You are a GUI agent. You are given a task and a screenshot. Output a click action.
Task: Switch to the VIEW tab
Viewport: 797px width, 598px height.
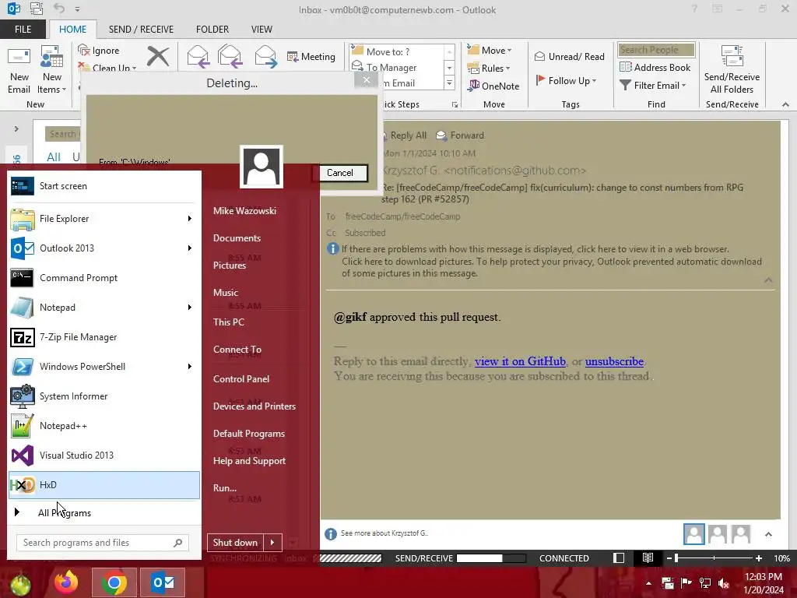point(262,29)
